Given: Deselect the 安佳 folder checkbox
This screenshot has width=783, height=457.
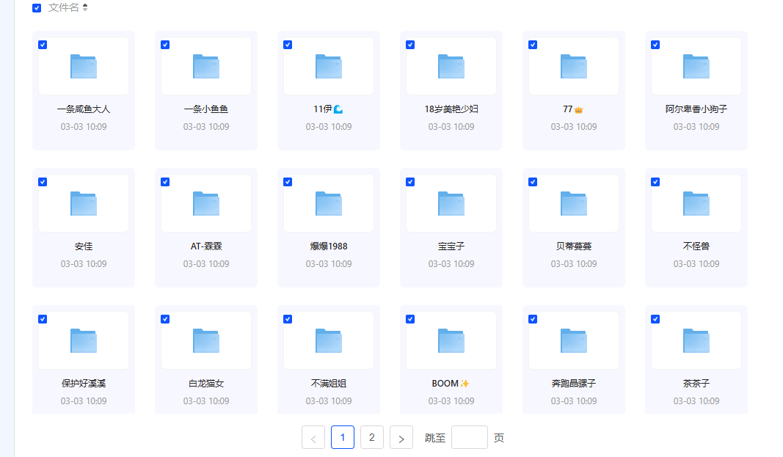Looking at the screenshot, I should point(43,182).
